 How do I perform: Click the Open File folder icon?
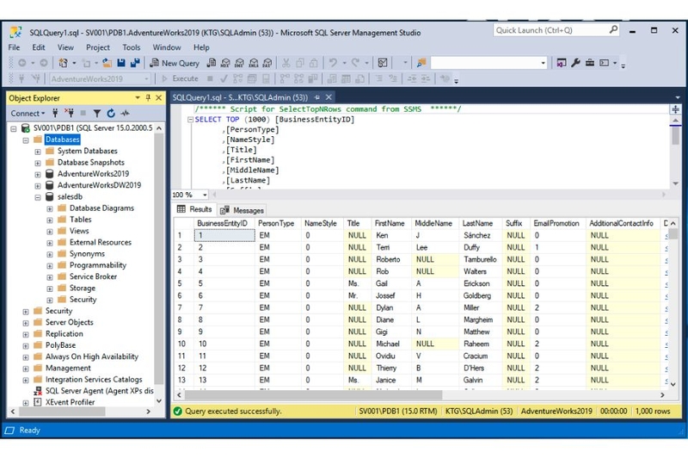tap(107, 63)
